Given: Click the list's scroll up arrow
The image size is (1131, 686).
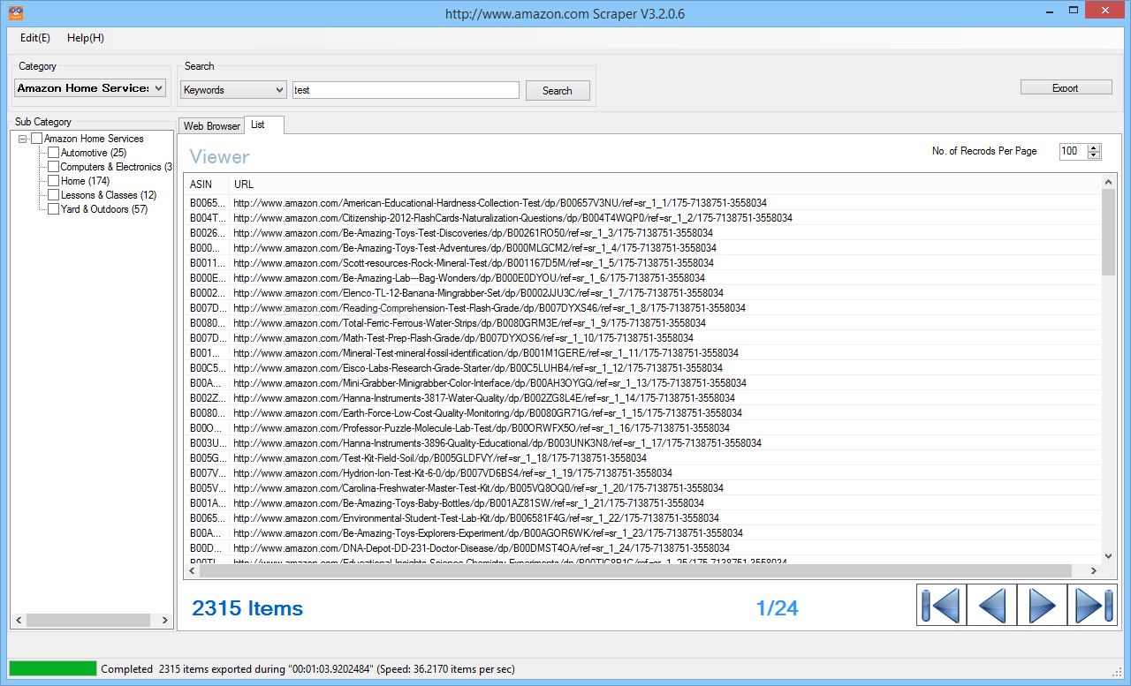Looking at the screenshot, I should click(x=1109, y=182).
